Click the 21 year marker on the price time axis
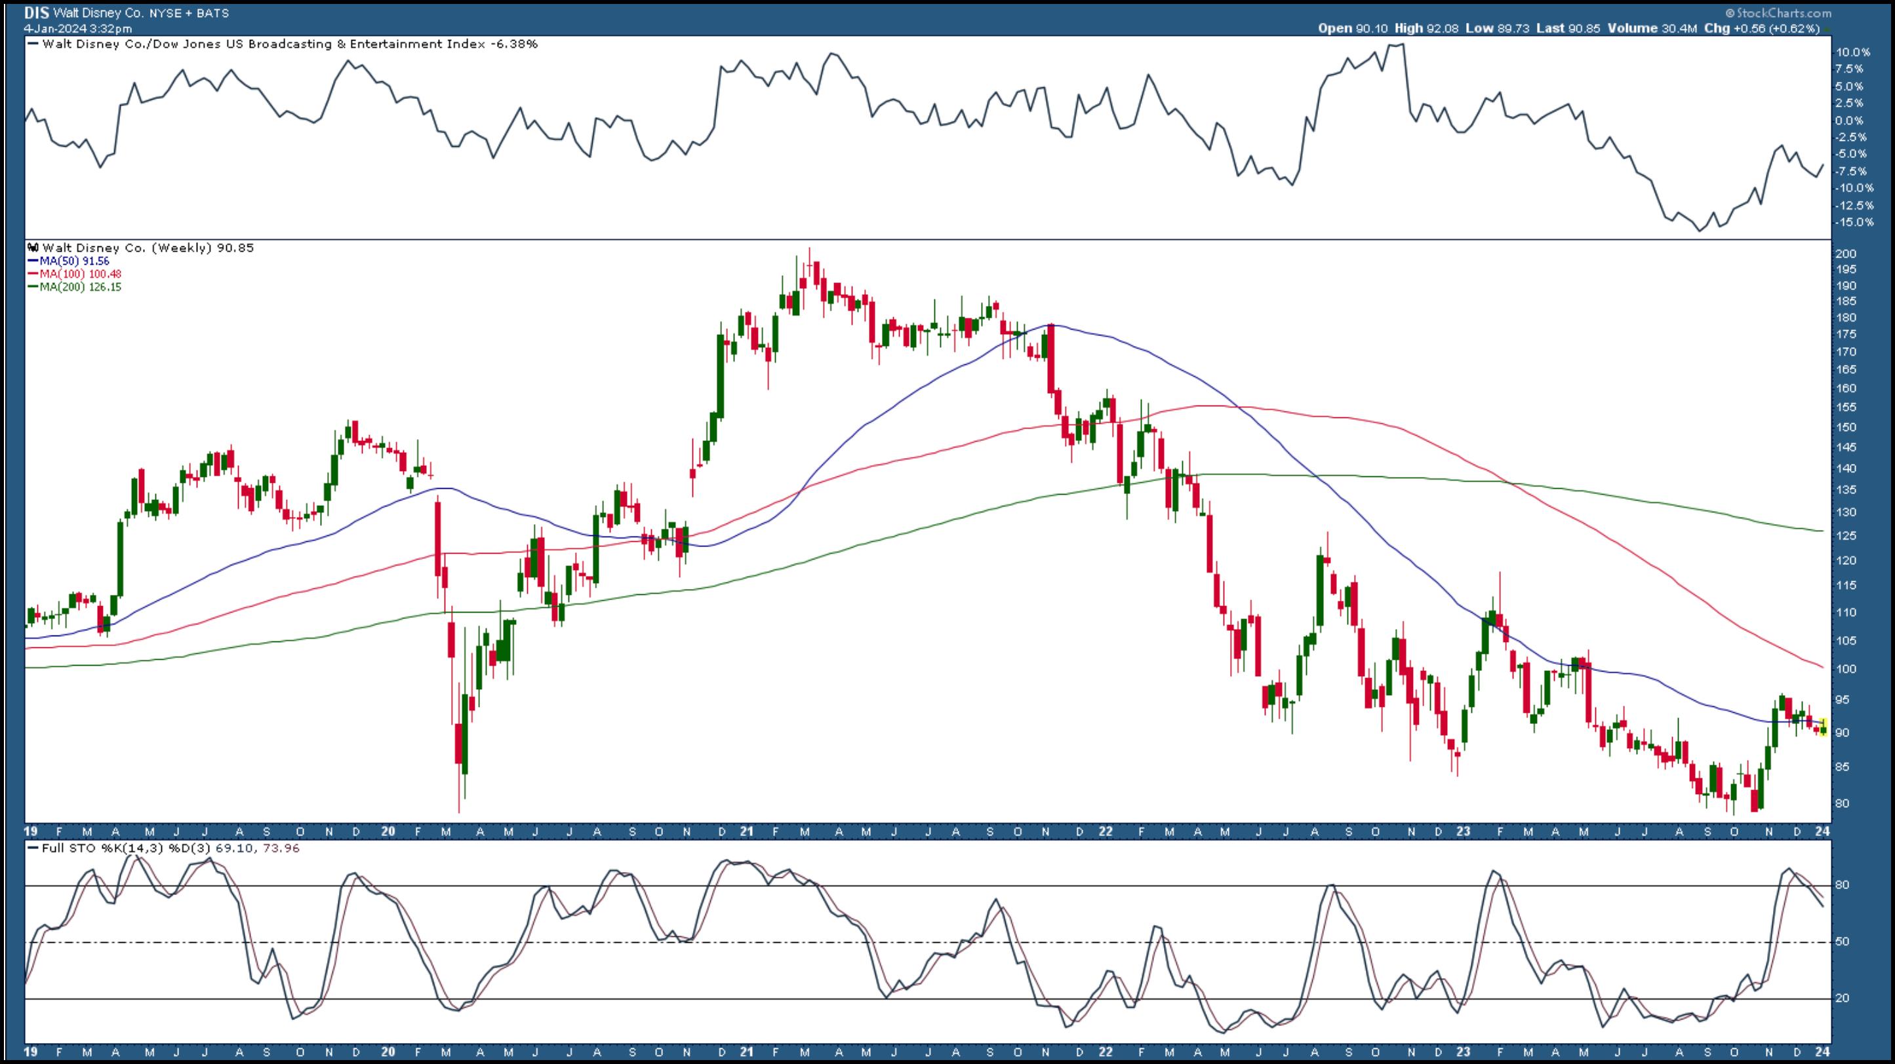The image size is (1895, 1064). click(x=747, y=832)
